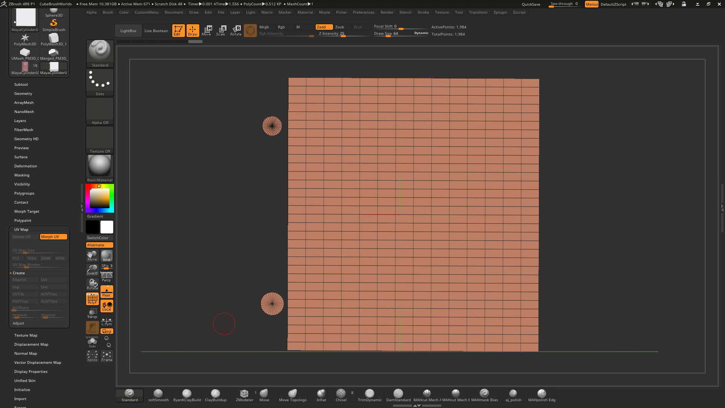
Task: Click the Zoom3D navigation icon
Action: pyautogui.click(x=93, y=270)
